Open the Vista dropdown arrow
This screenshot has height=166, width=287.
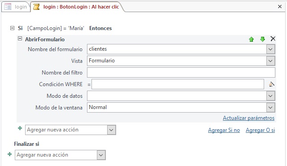pyautogui.click(x=270, y=61)
